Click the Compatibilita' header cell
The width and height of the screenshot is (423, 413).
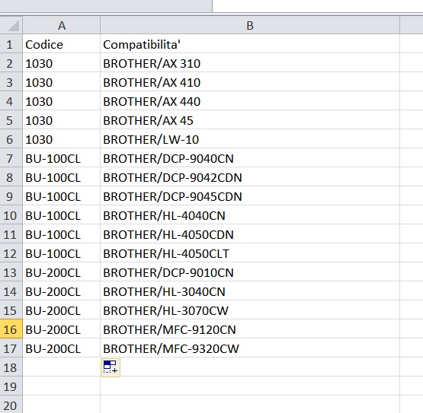pos(250,44)
